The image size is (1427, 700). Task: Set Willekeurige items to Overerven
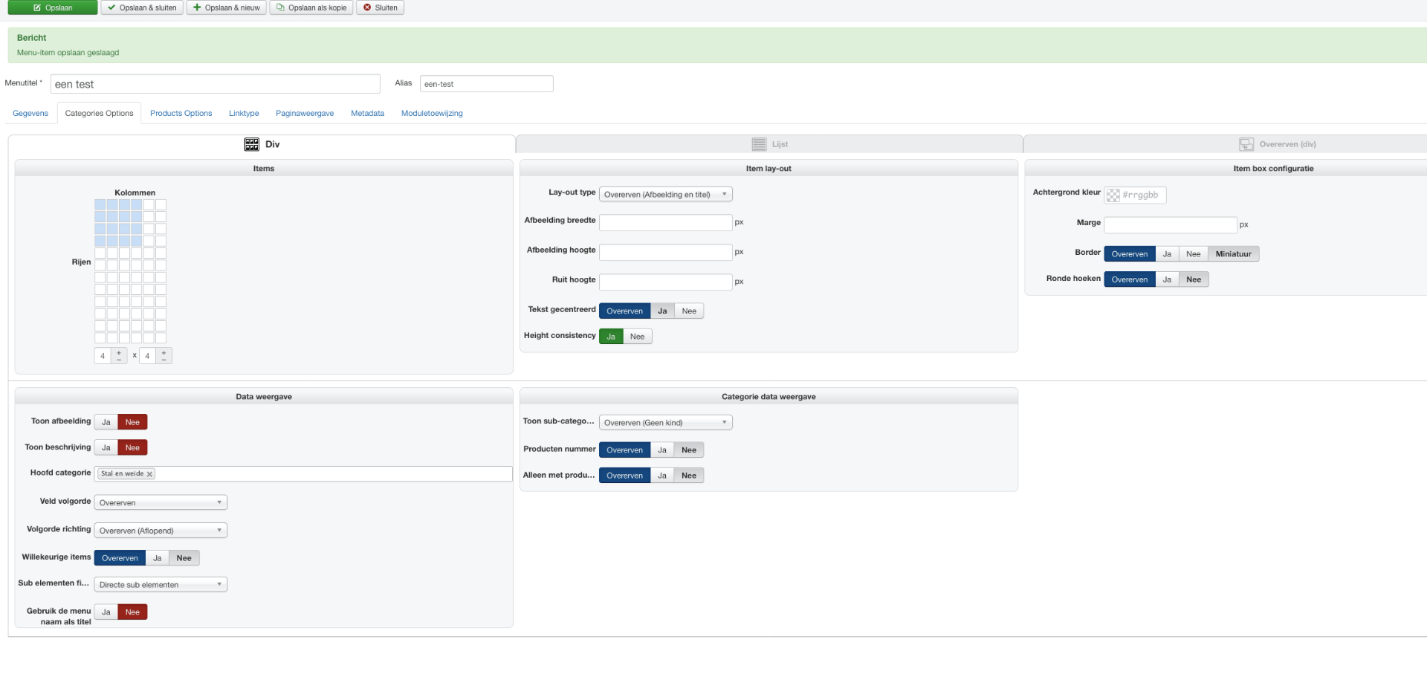[x=120, y=558]
